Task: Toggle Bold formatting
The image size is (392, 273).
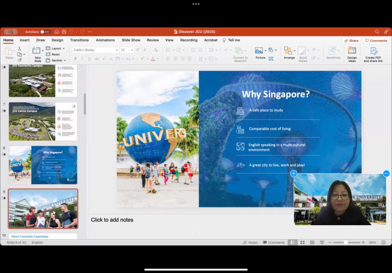Action: click(75, 58)
